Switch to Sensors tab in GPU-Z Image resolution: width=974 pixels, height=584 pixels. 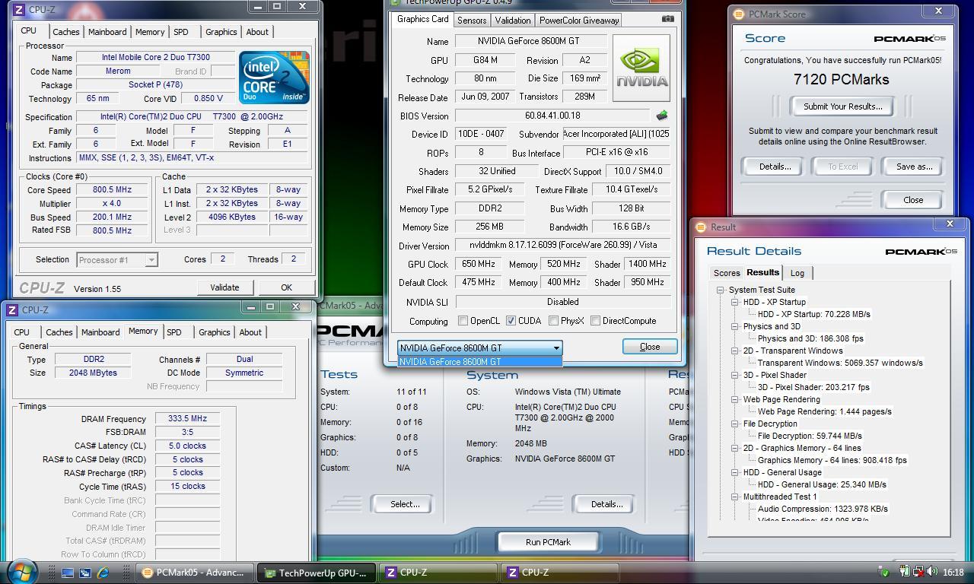coord(472,21)
